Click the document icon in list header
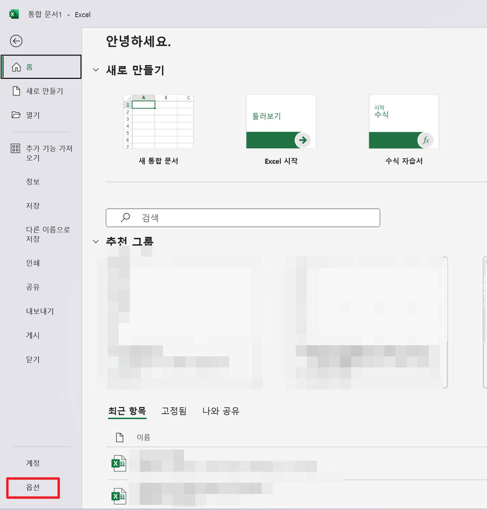 [120, 437]
